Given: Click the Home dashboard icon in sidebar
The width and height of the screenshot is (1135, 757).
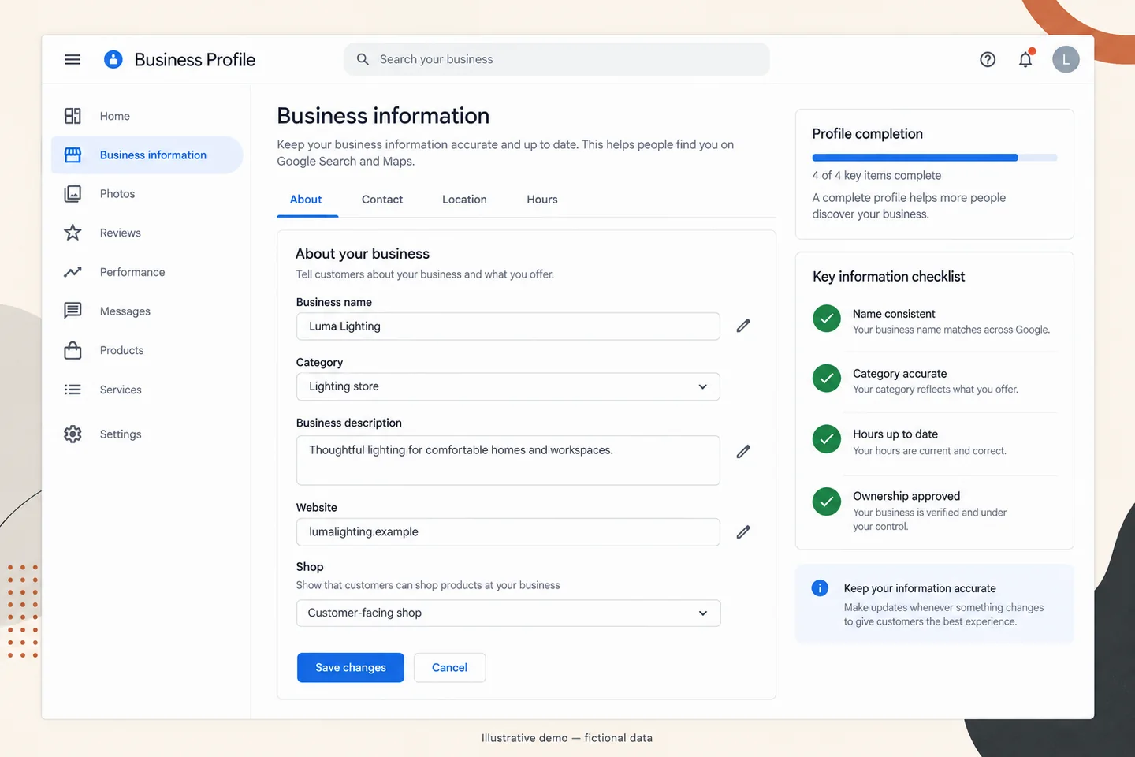Looking at the screenshot, I should point(73,116).
